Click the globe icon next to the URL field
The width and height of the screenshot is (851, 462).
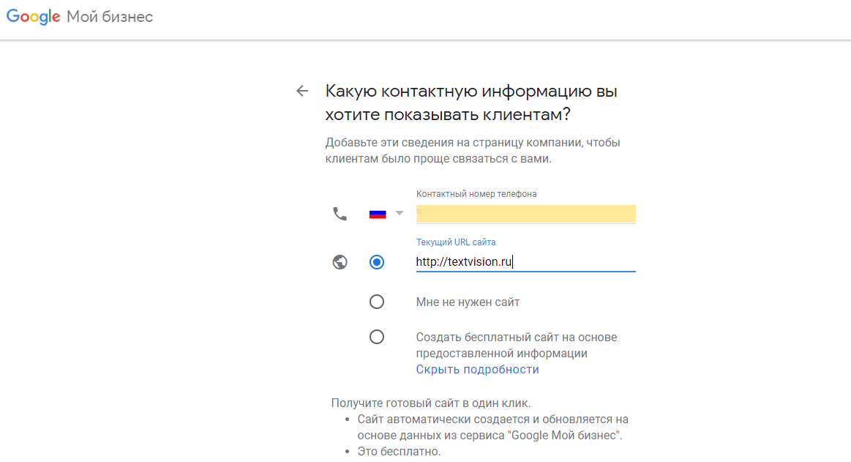pos(340,261)
